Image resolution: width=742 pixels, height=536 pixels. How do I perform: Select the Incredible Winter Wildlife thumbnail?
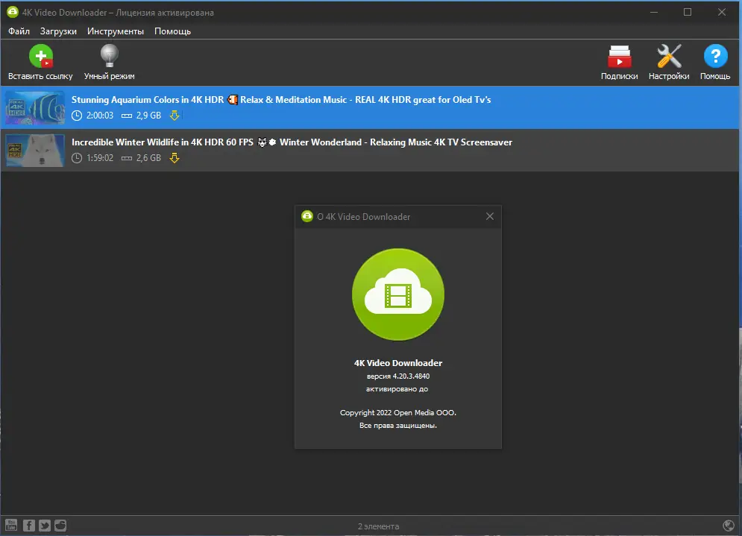[34, 150]
